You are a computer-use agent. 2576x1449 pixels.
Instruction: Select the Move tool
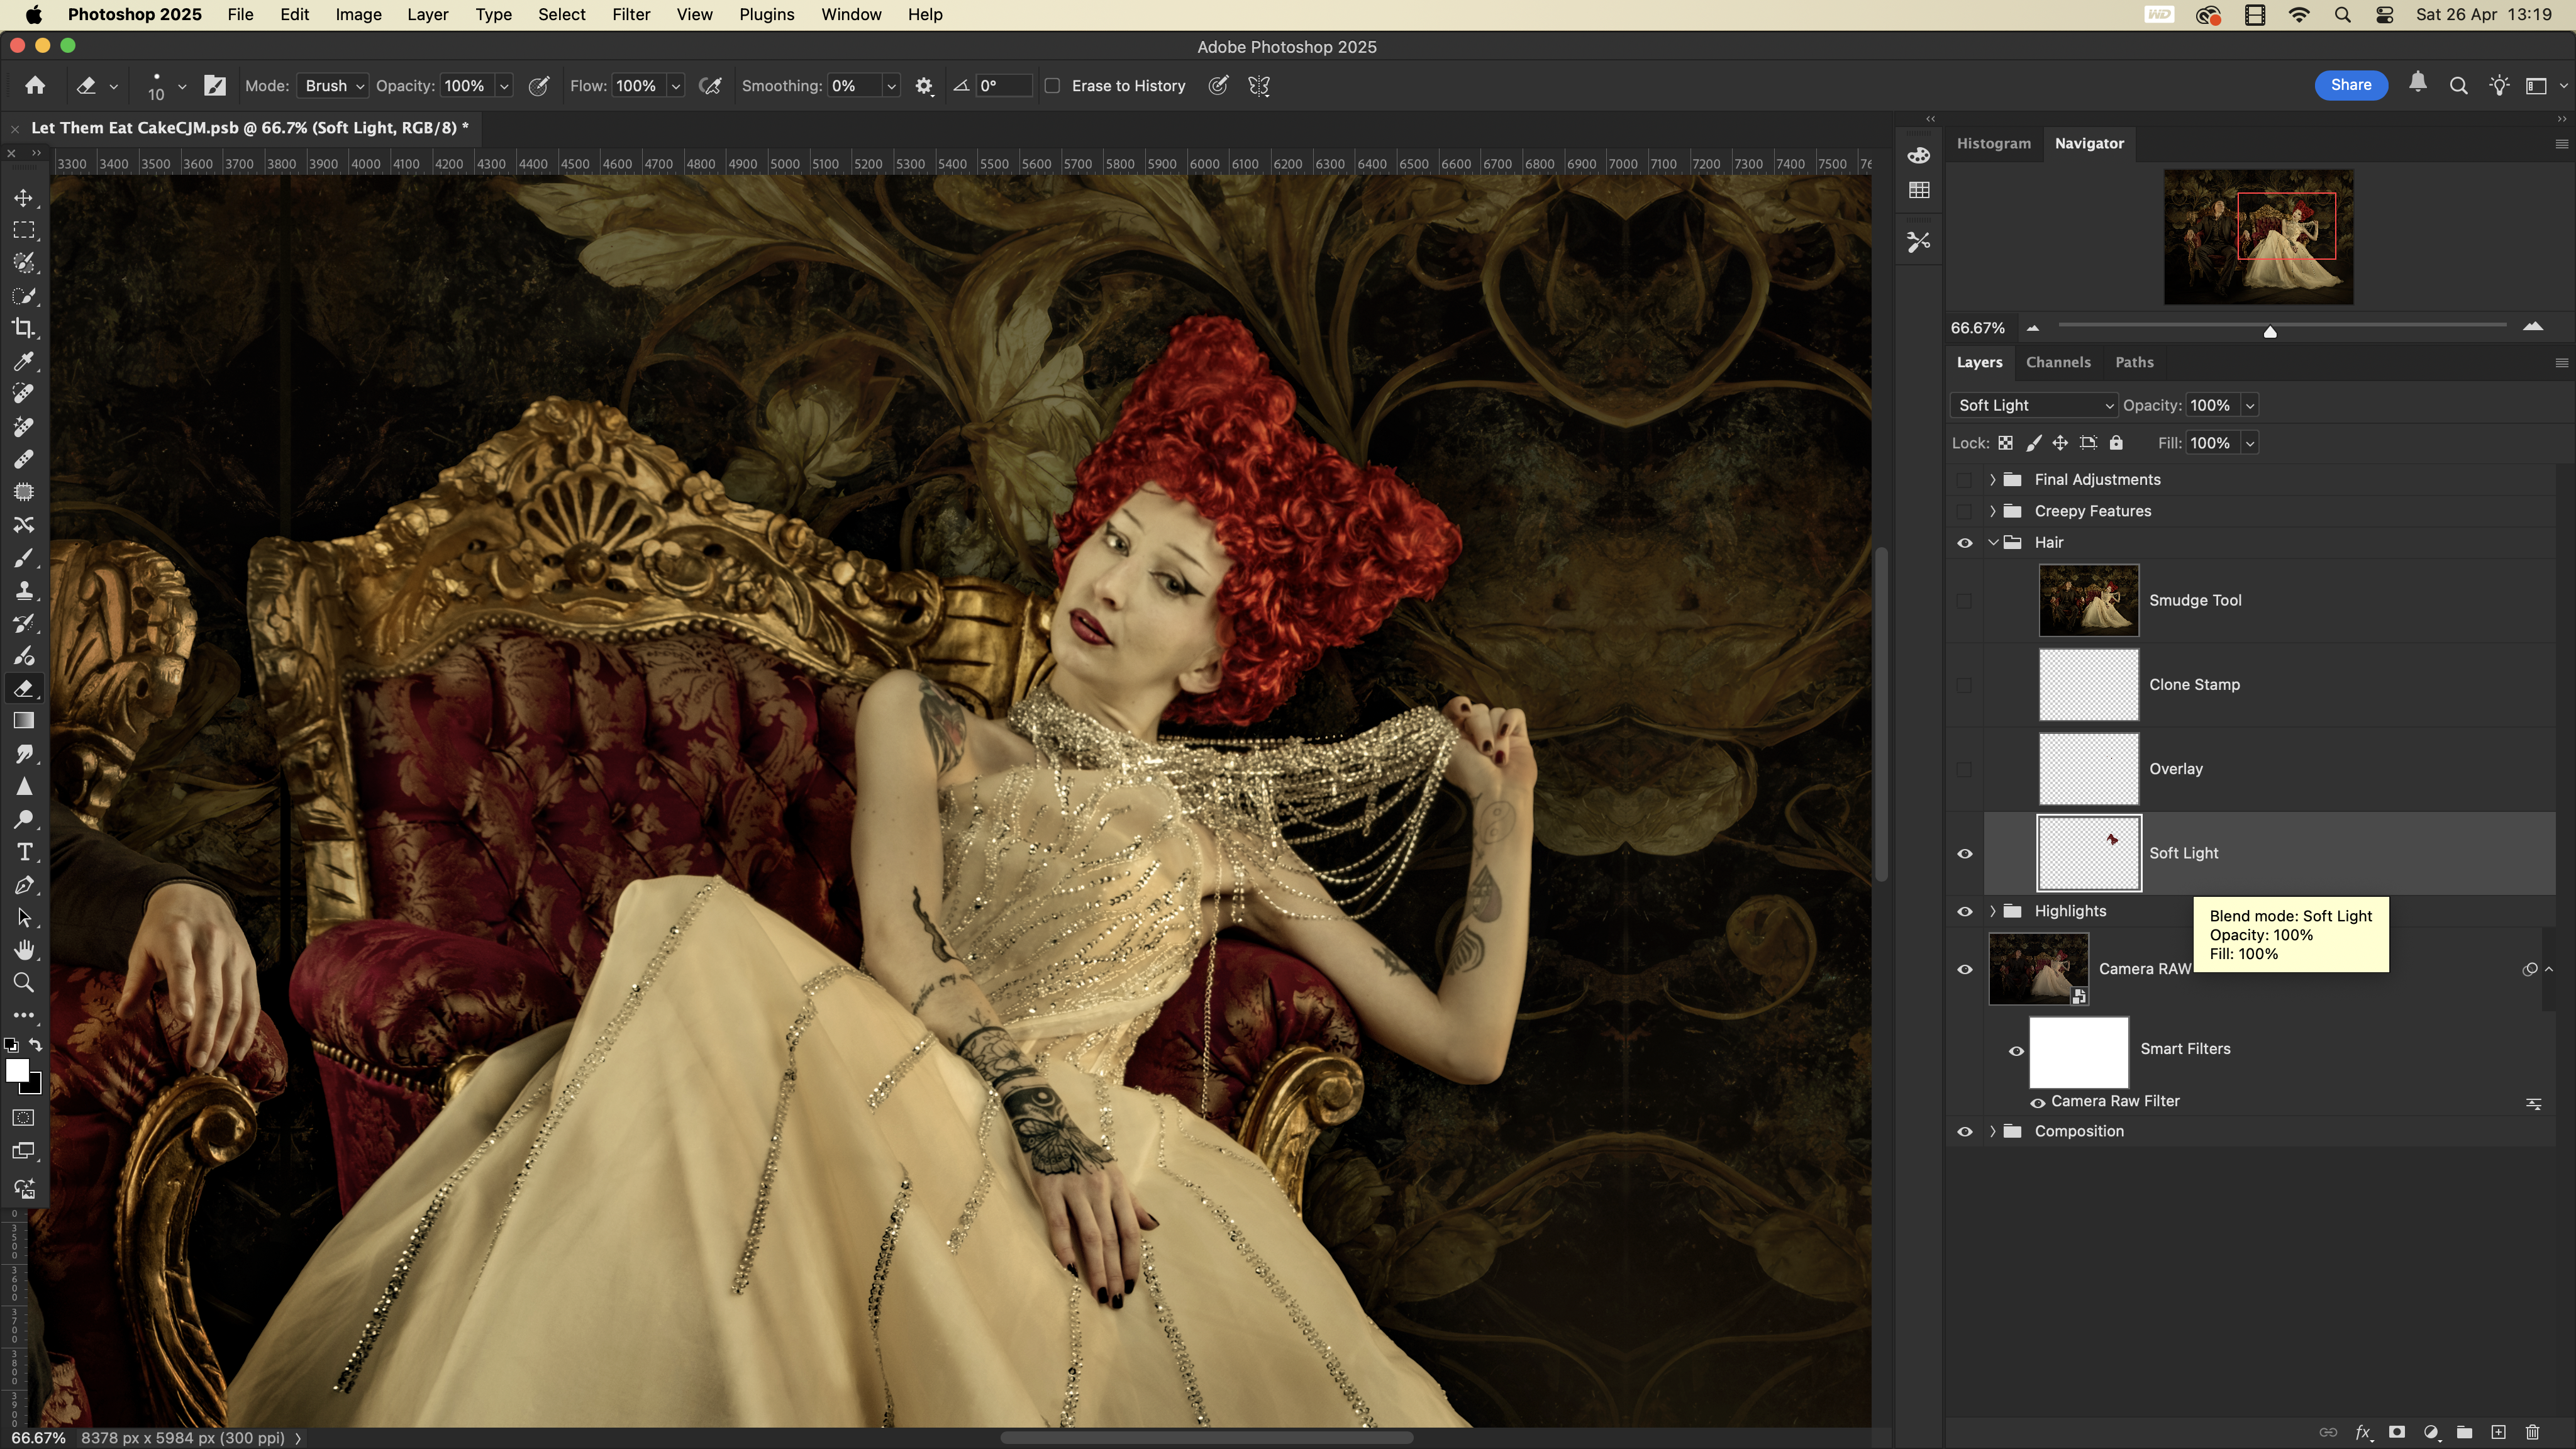coord(24,198)
